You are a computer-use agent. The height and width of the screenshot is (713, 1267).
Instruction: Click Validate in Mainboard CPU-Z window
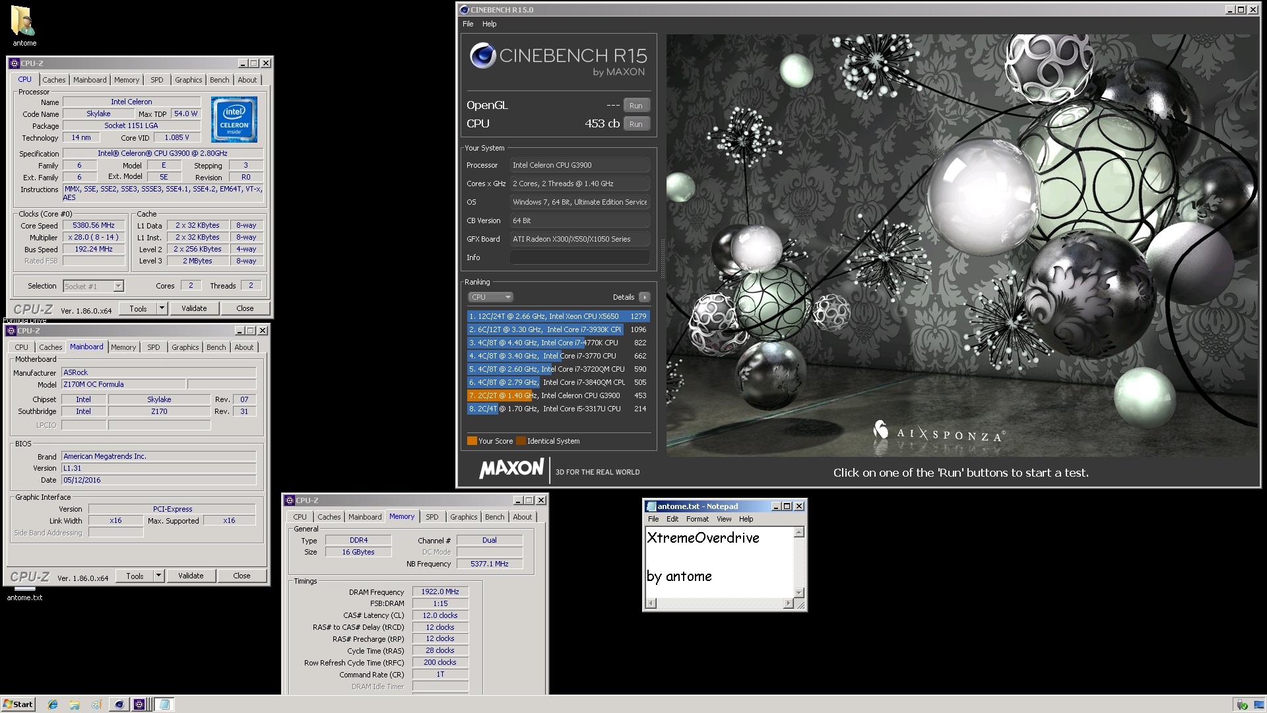coord(191,576)
